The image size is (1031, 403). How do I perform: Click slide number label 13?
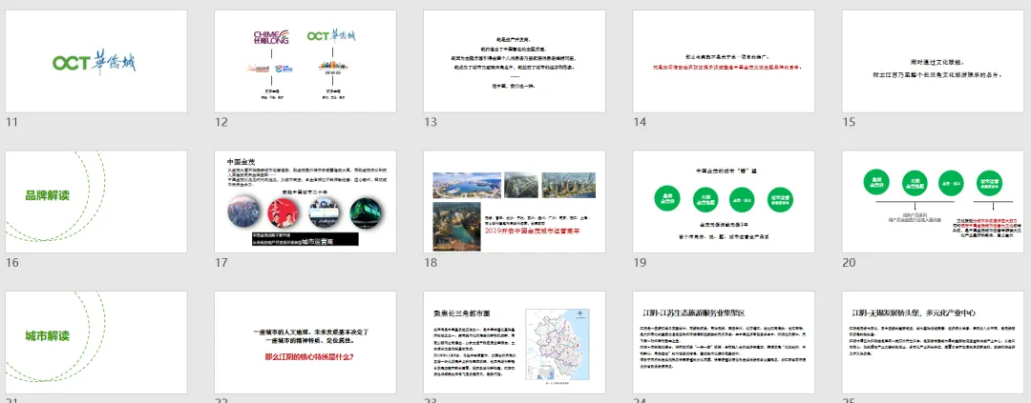(430, 122)
